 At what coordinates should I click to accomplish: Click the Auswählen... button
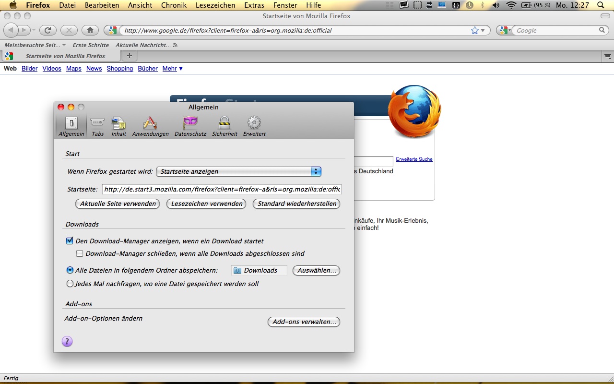click(317, 270)
